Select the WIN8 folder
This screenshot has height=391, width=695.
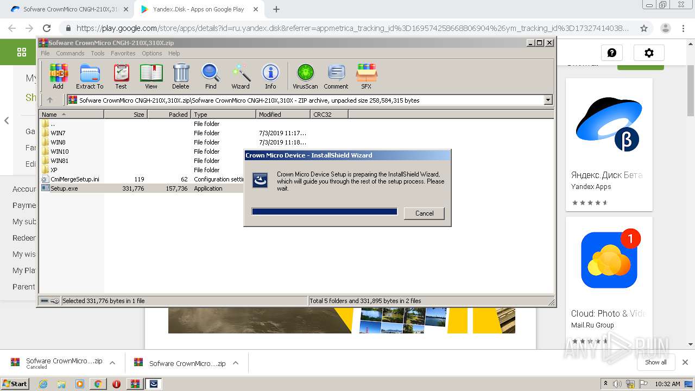tap(58, 142)
